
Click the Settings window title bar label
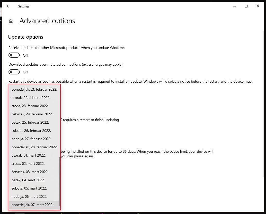point(24,6)
